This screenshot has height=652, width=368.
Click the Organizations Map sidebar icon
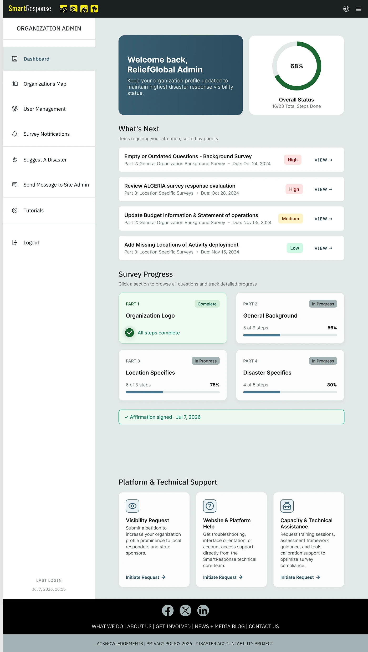pos(15,84)
